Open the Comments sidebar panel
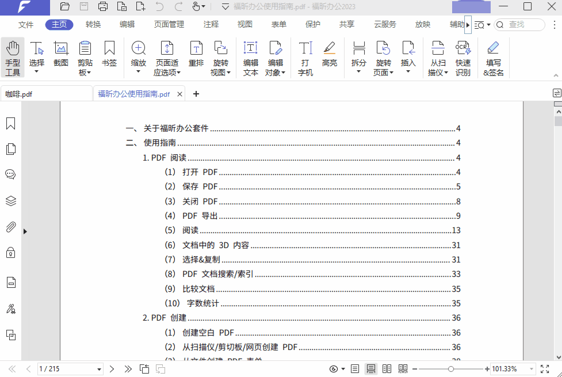 (11, 174)
